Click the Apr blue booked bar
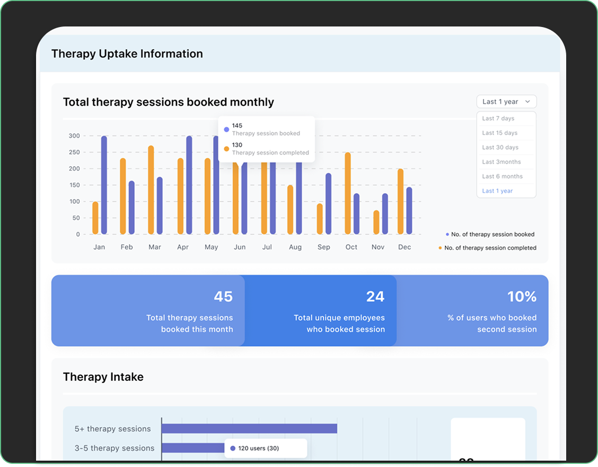 tap(189, 185)
